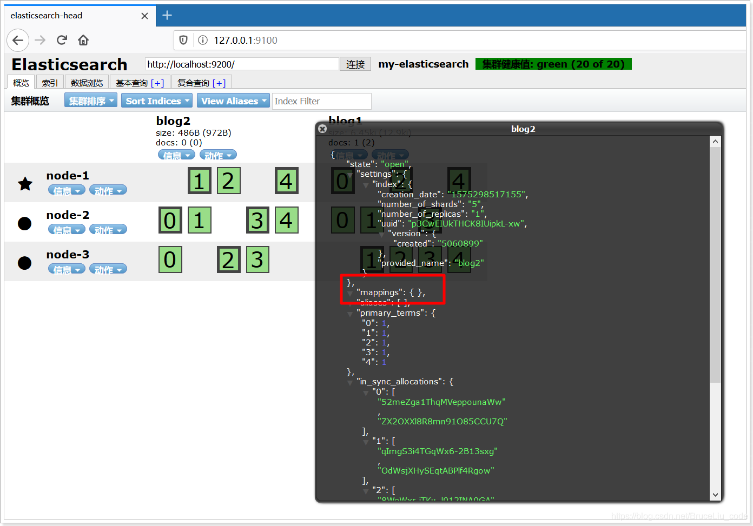Collapse the "settings" JSON node

[x=350, y=175]
